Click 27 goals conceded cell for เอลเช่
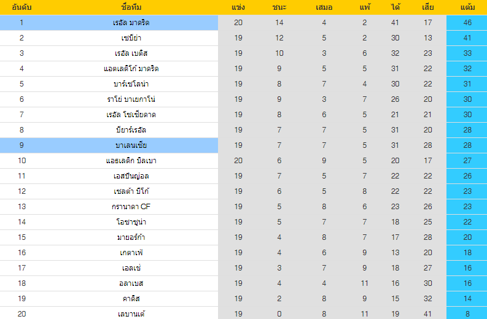The height and width of the screenshot is (319, 487). point(427,268)
